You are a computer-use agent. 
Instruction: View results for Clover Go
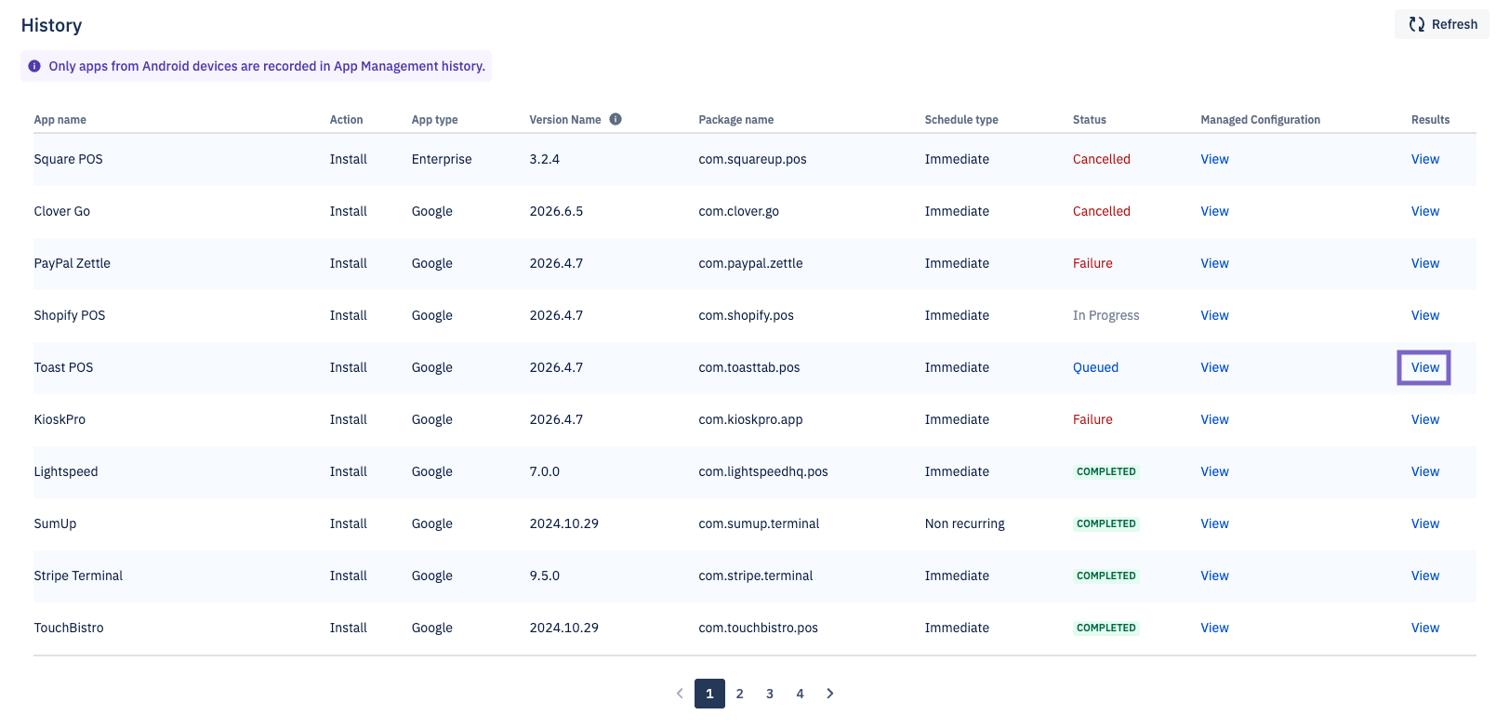point(1424,211)
